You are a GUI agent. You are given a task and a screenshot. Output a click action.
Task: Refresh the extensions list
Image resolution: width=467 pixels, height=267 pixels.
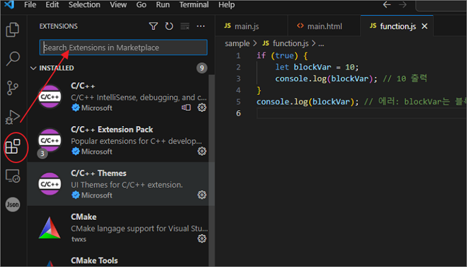coord(169,26)
